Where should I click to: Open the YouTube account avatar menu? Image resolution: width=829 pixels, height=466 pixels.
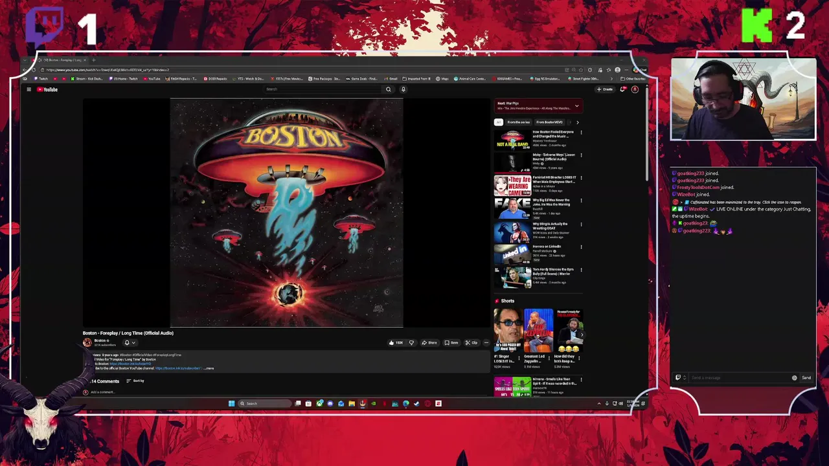(x=635, y=89)
